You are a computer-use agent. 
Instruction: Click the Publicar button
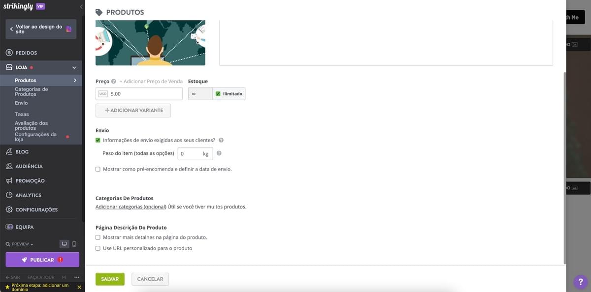pos(41,259)
